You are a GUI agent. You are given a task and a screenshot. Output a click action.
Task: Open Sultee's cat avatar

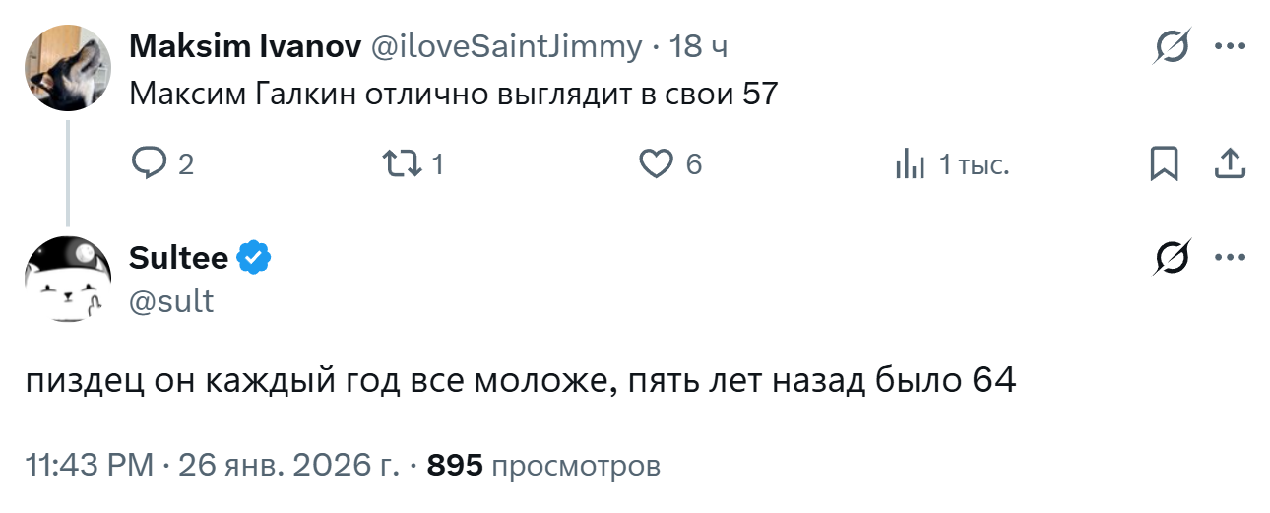tap(67, 280)
